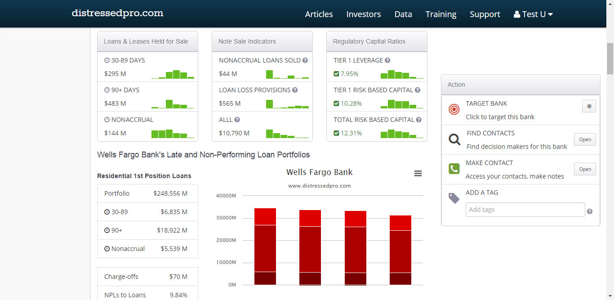Click the clock icon next to 90+ DAYS
The image size is (614, 300).
[107, 90]
